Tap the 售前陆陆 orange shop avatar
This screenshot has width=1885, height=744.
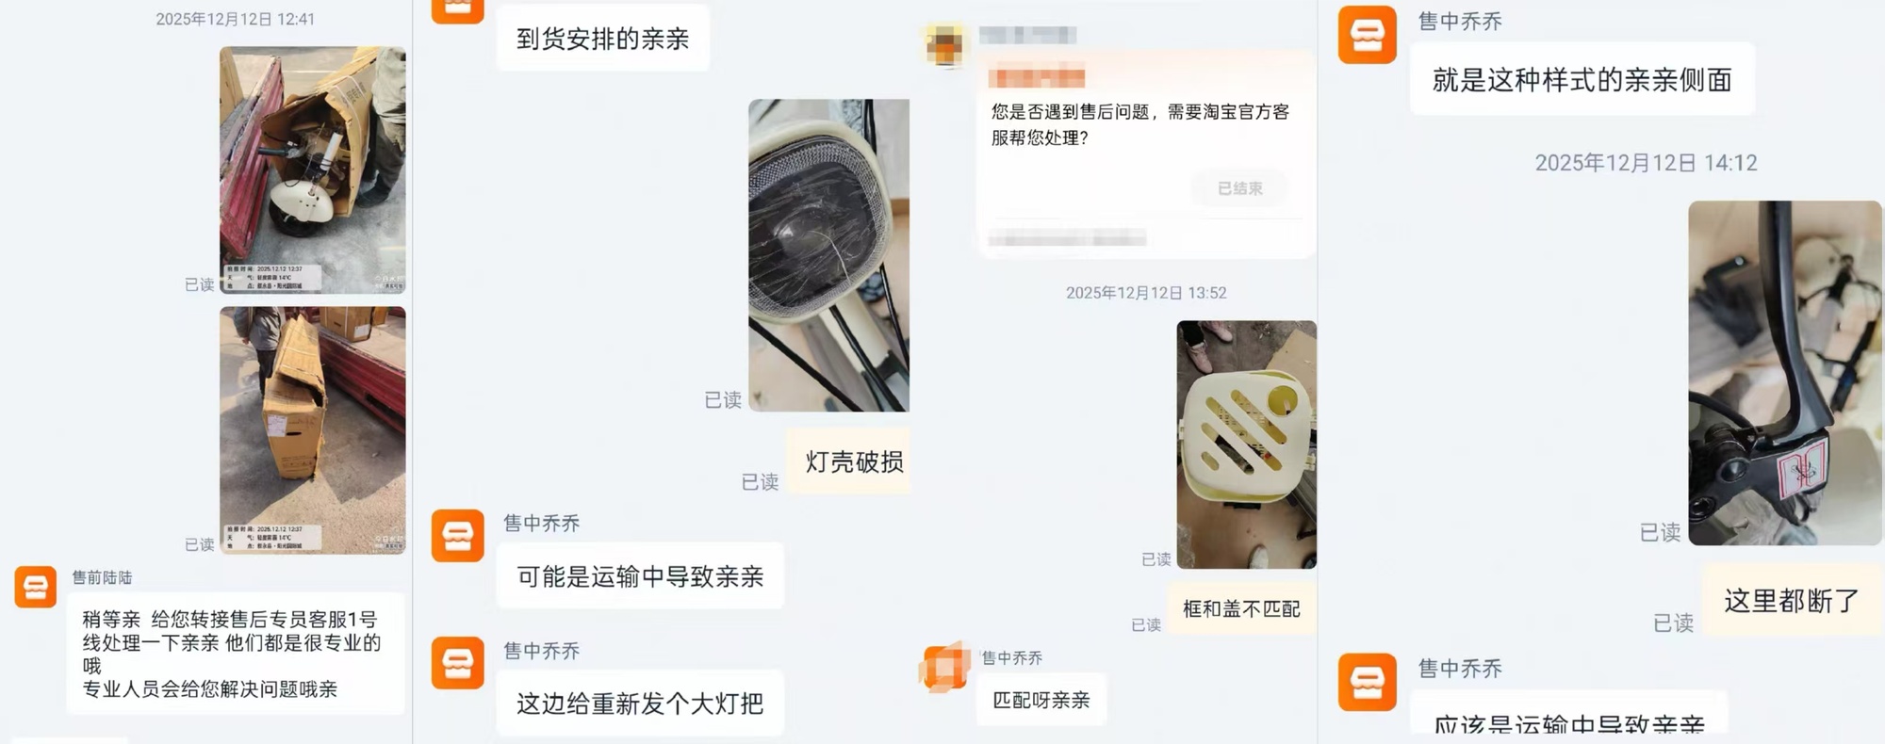36,587
